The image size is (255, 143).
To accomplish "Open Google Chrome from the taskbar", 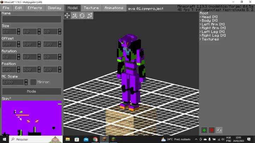I will [95, 139].
